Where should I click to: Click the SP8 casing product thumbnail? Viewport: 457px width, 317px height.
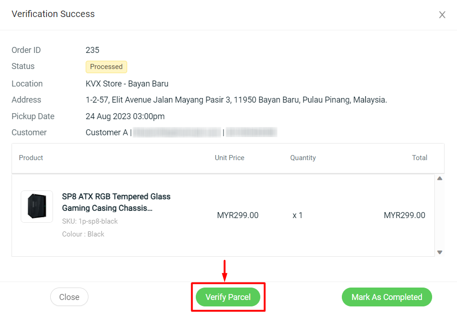pos(37,207)
